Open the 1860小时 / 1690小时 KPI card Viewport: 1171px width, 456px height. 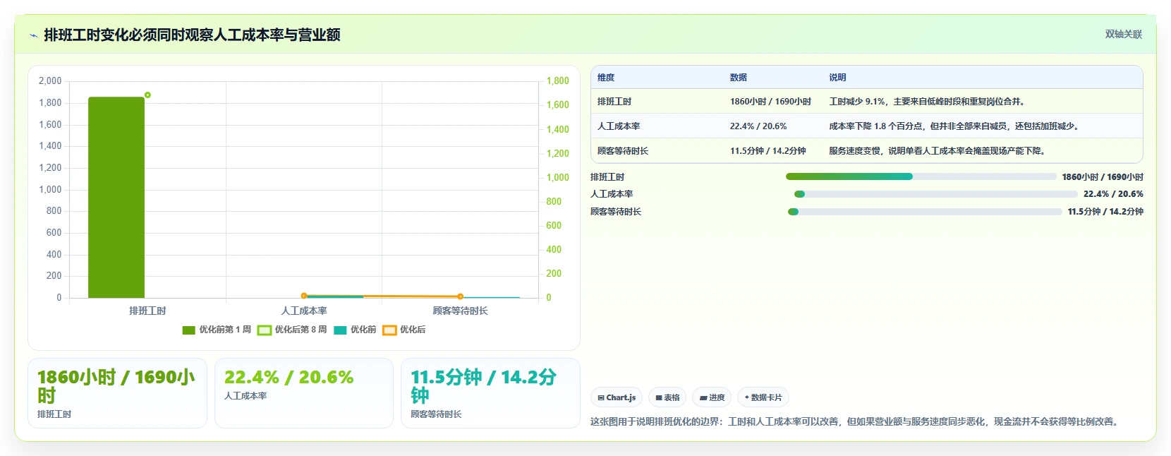coord(117,393)
